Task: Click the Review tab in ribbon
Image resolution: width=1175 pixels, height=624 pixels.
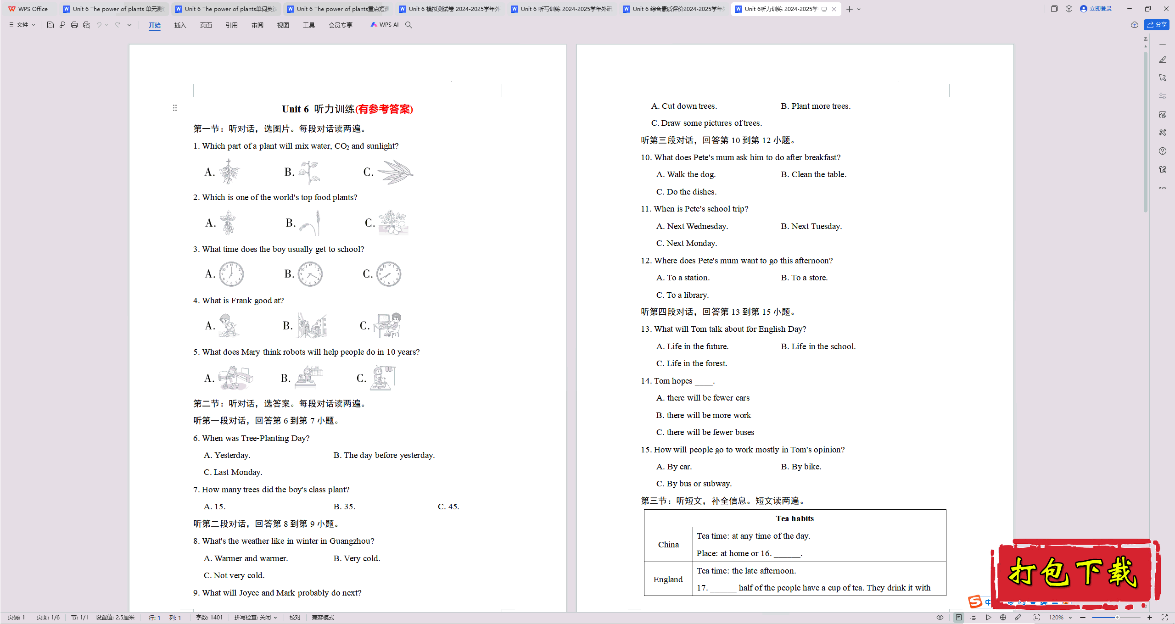Action: click(x=257, y=25)
